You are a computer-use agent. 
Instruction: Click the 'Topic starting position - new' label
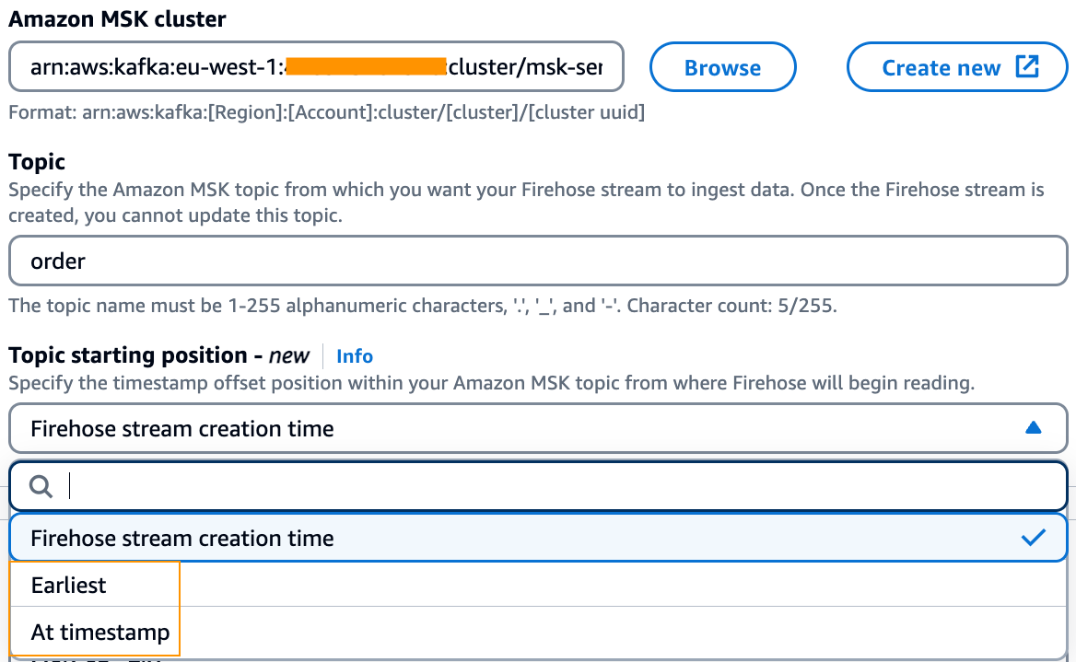click(158, 355)
